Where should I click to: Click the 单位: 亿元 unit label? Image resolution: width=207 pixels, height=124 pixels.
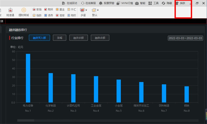(x=17, y=47)
